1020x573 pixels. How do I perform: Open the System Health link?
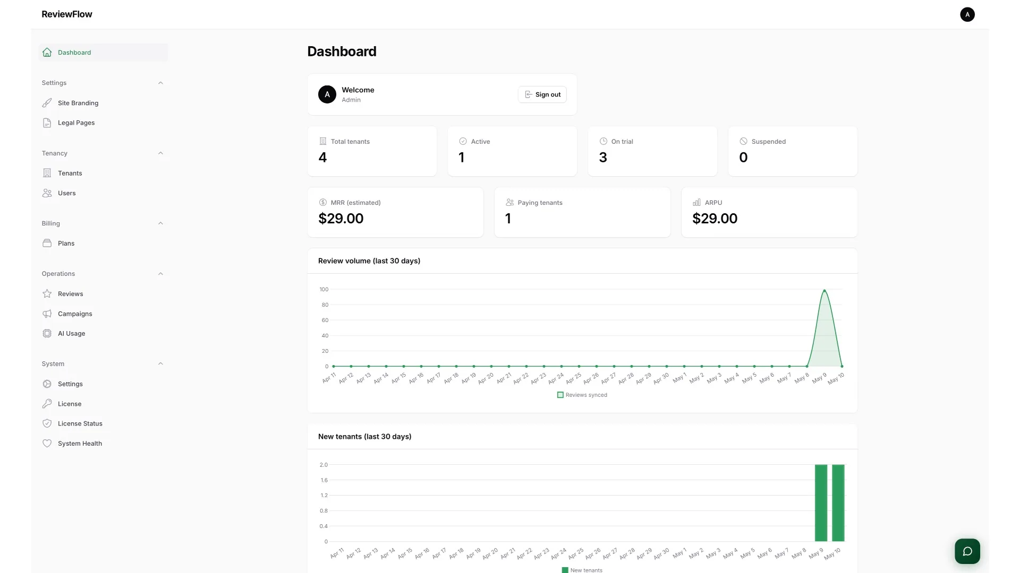pyautogui.click(x=103, y=444)
